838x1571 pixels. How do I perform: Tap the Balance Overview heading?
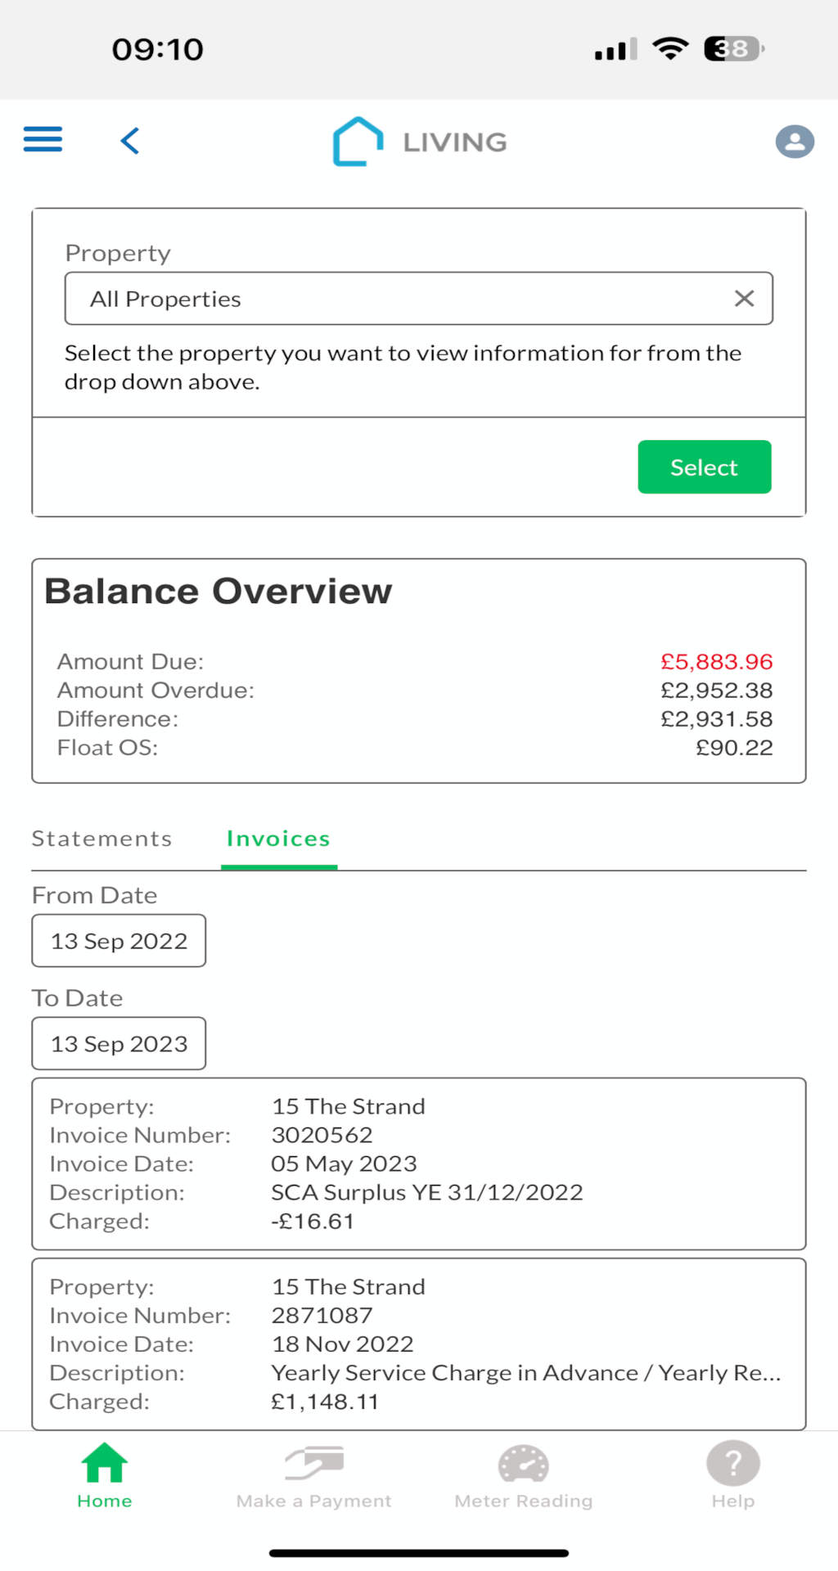click(219, 591)
